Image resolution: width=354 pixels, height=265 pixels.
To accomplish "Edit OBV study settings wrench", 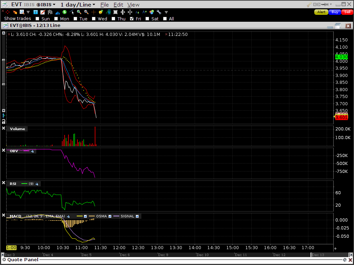I will pos(32,151).
